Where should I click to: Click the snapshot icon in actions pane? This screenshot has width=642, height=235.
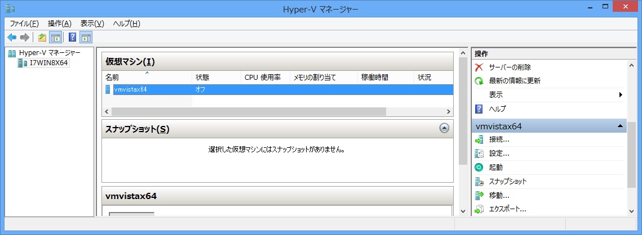[x=479, y=181]
